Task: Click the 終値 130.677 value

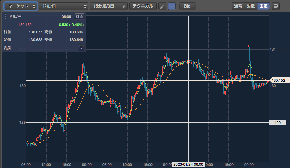Action: click(36, 32)
